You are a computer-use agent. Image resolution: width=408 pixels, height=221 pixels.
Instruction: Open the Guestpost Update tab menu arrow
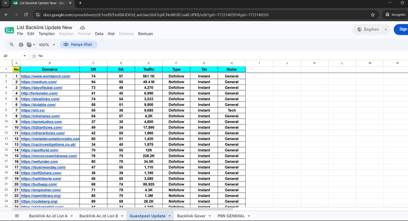coord(170,216)
